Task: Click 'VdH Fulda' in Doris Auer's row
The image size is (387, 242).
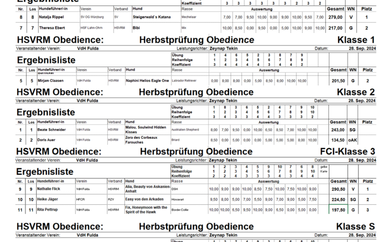Action: 83,140
